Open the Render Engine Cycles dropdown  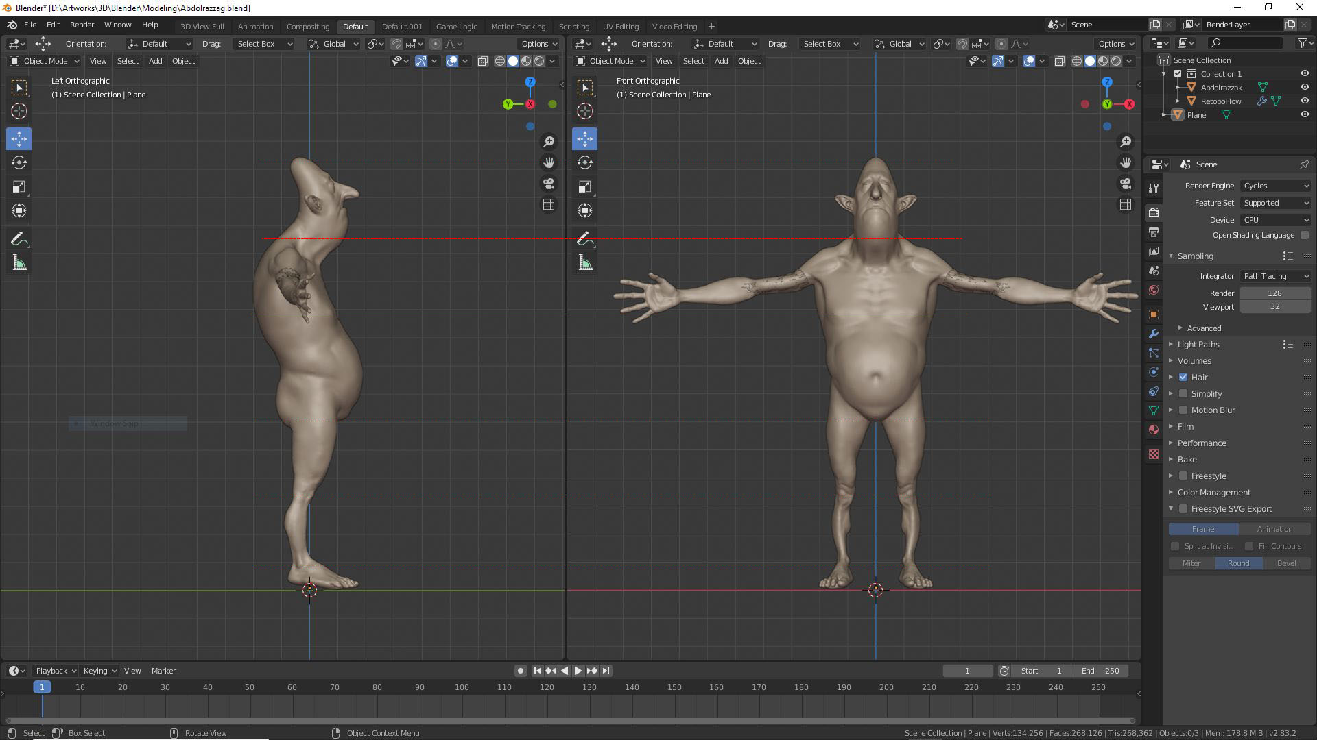pos(1275,186)
